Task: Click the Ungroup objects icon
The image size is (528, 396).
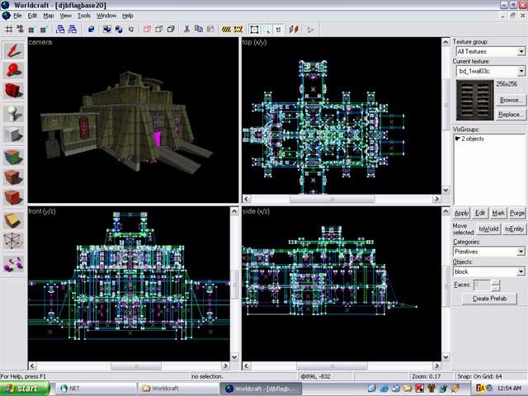Action: [x=119, y=30]
